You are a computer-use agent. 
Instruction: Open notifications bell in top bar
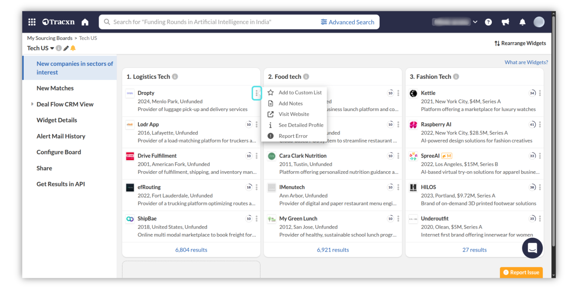pyautogui.click(x=522, y=22)
